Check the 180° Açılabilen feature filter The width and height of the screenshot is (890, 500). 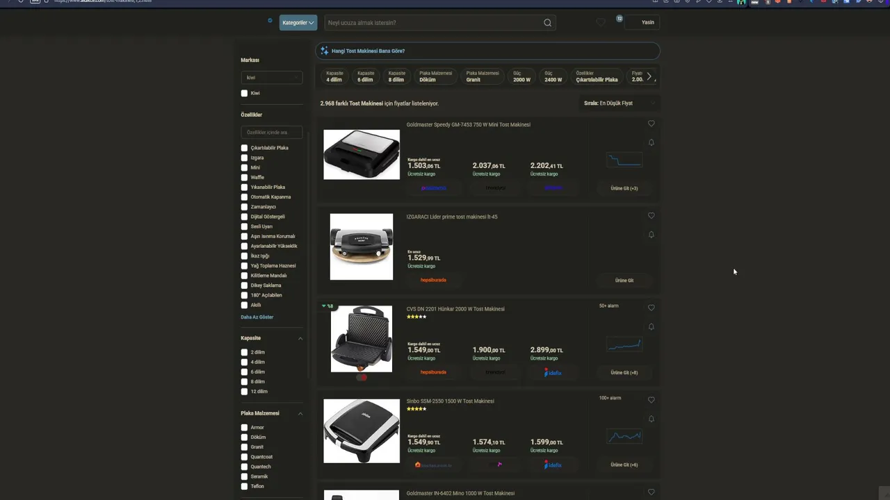coord(244,295)
